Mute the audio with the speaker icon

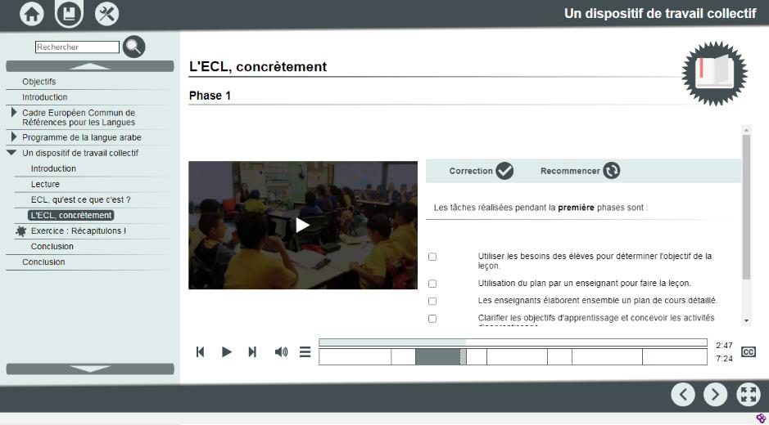click(281, 351)
